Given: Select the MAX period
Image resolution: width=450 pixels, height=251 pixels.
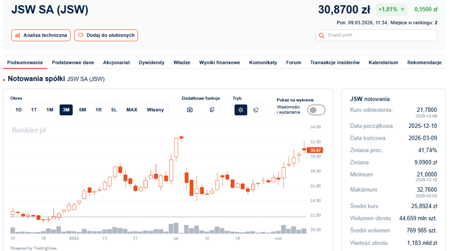Looking at the screenshot, I should click(x=132, y=110).
